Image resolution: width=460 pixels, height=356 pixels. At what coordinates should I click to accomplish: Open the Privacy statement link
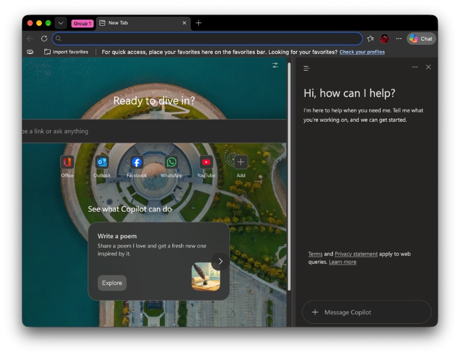356,254
